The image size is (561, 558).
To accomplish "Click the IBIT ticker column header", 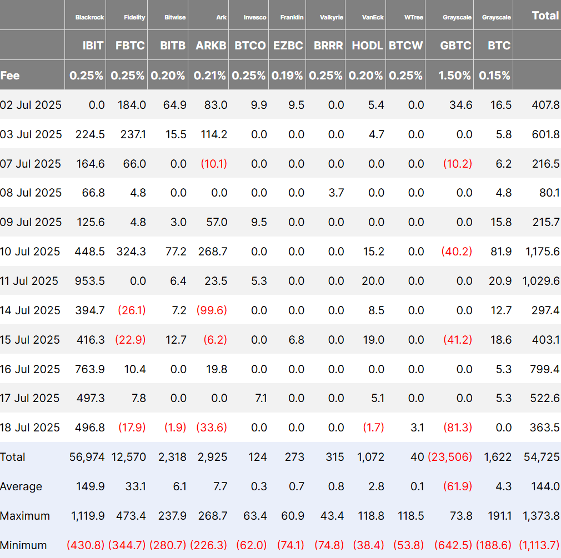I will [x=93, y=46].
